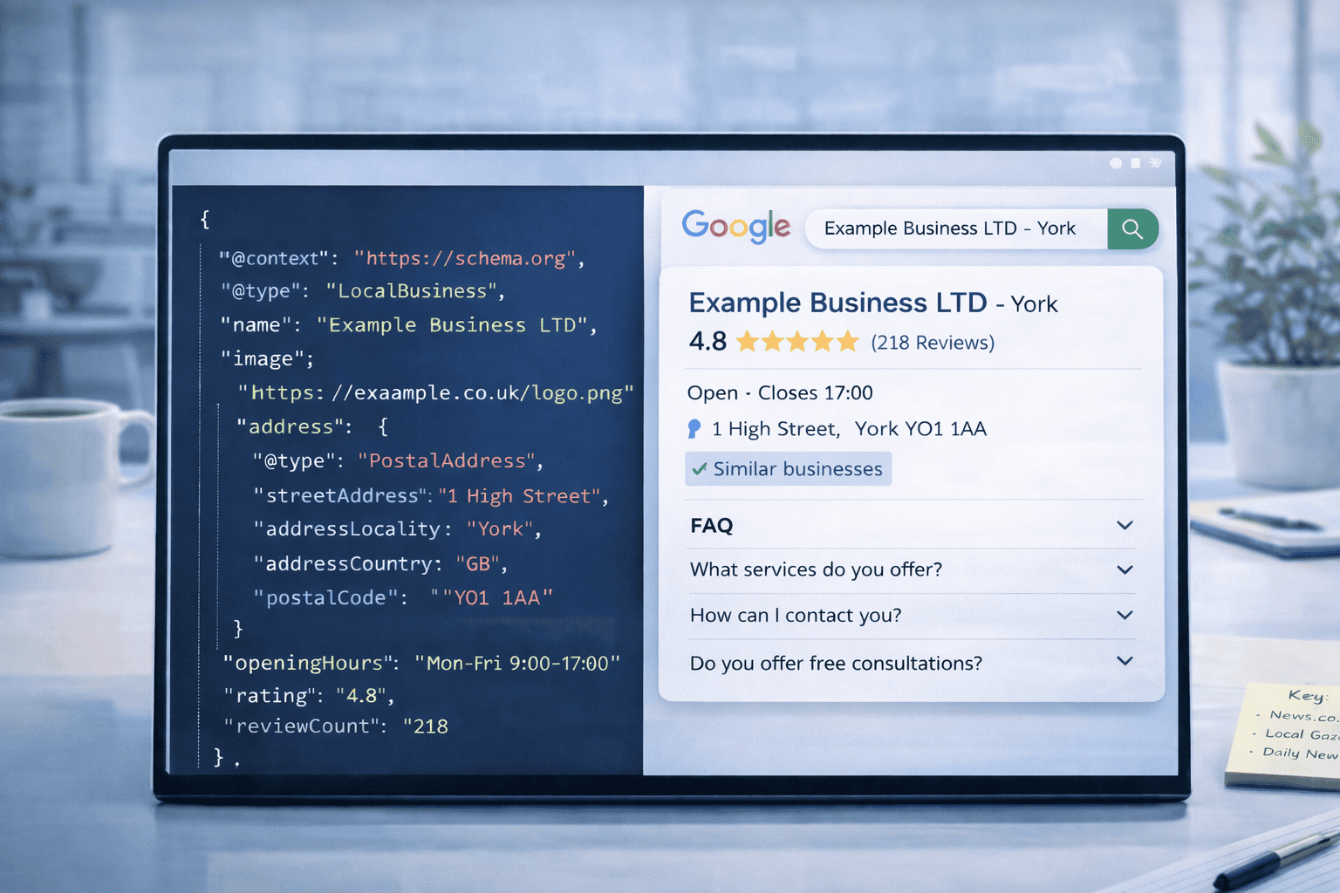Click the "1 High Street" value in code
1340x893 pixels.
520,496
